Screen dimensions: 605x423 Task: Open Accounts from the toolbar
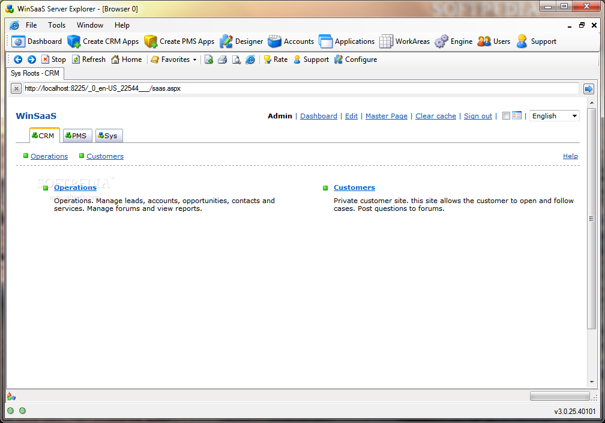[291, 41]
